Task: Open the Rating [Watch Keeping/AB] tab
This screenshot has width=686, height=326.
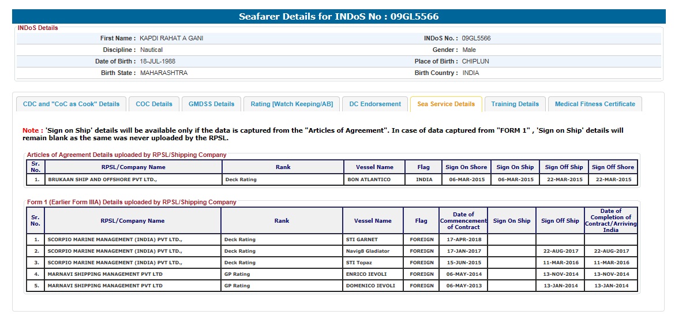Action: [x=291, y=104]
